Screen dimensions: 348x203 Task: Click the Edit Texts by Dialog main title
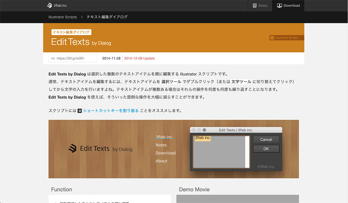point(81,42)
